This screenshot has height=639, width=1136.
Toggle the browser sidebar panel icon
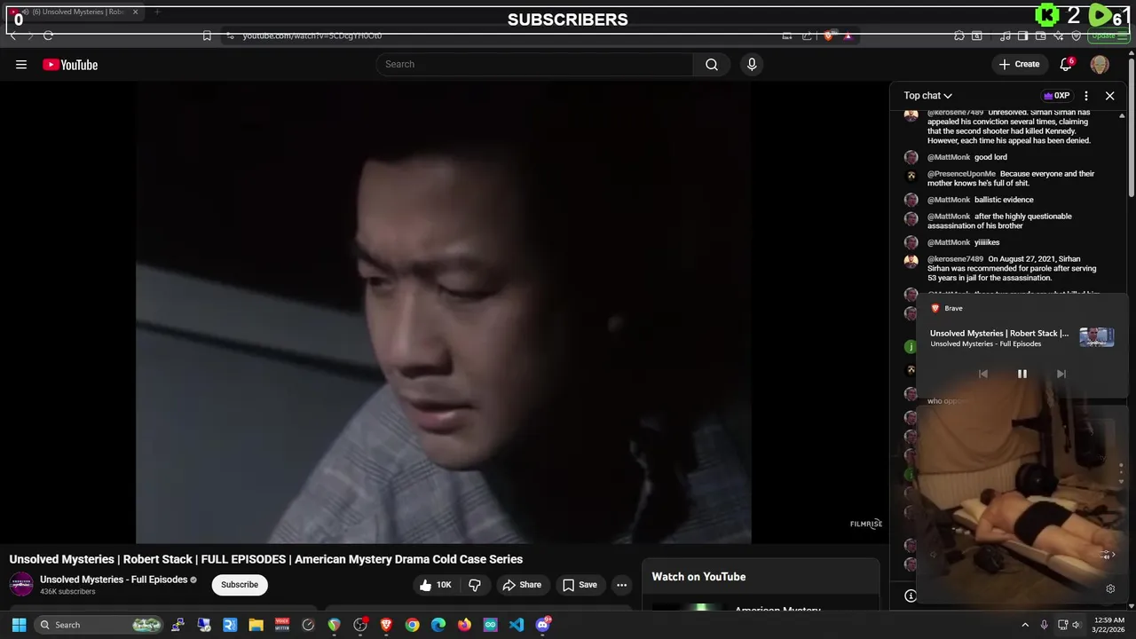click(x=1022, y=35)
